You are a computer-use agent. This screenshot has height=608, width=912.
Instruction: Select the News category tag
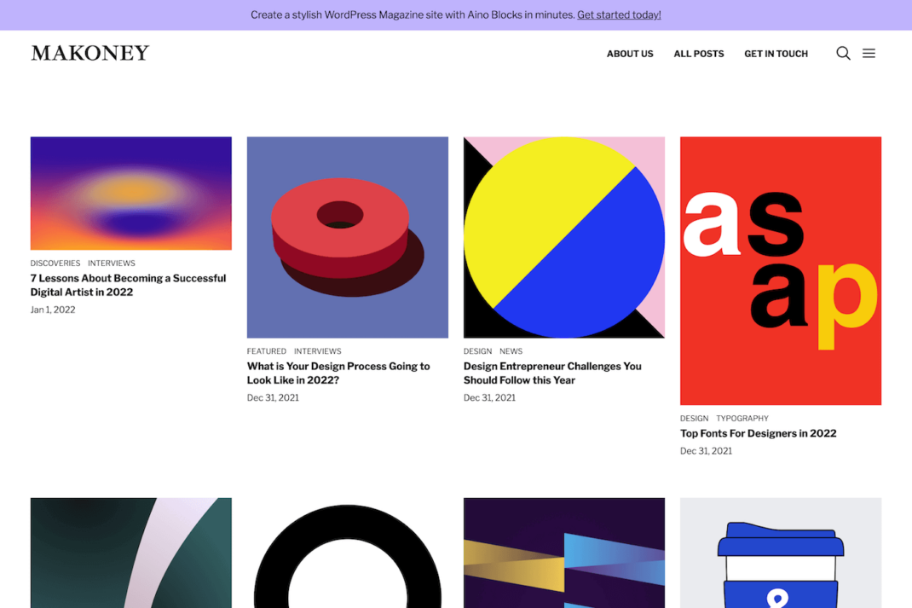pyautogui.click(x=511, y=351)
